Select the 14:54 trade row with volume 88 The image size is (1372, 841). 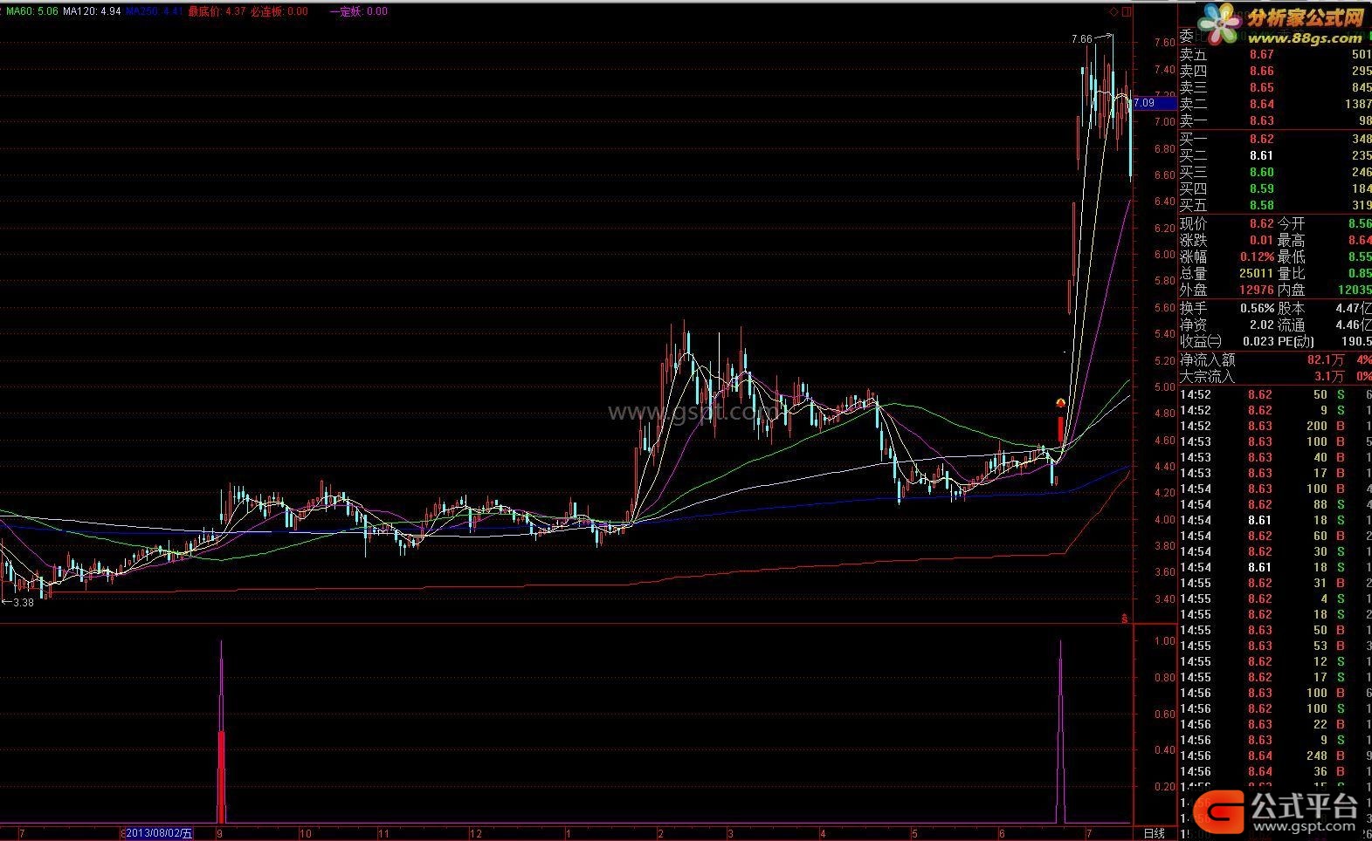(1275, 504)
